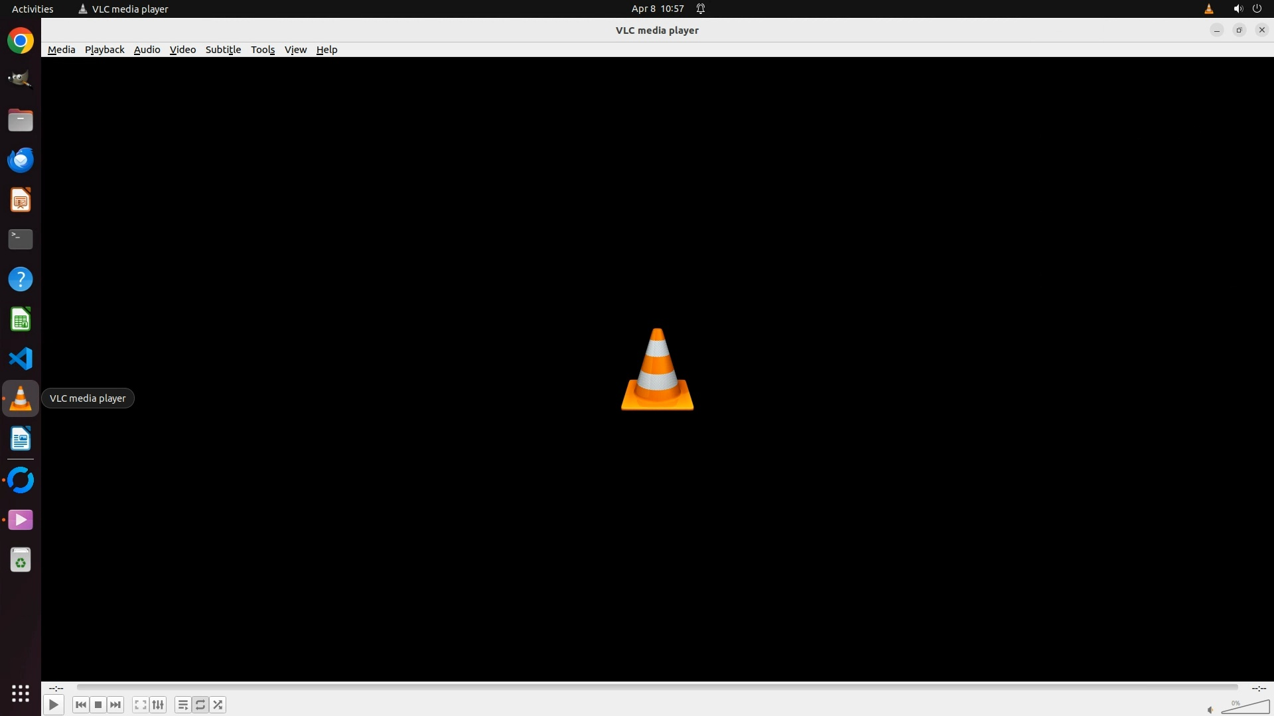The width and height of the screenshot is (1274, 716).
Task: Open the Help menu
Action: pos(326,50)
